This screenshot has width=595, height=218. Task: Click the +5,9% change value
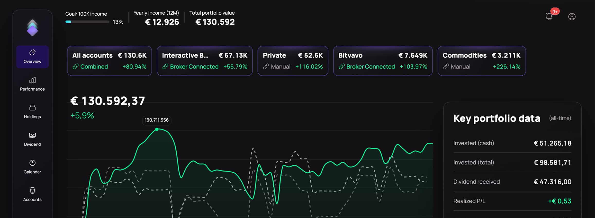click(82, 115)
